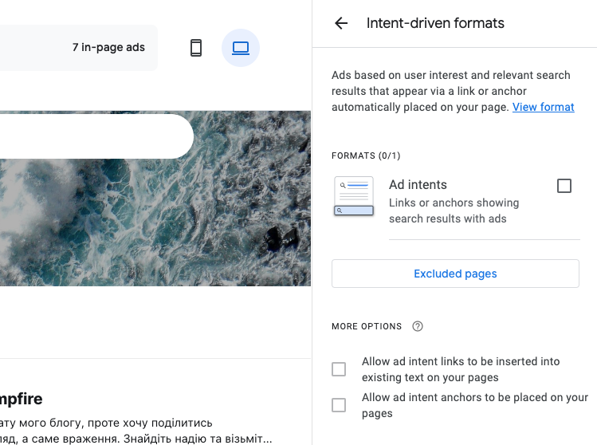
Task: Click the 'Ad intents' title text
Action: [418, 185]
